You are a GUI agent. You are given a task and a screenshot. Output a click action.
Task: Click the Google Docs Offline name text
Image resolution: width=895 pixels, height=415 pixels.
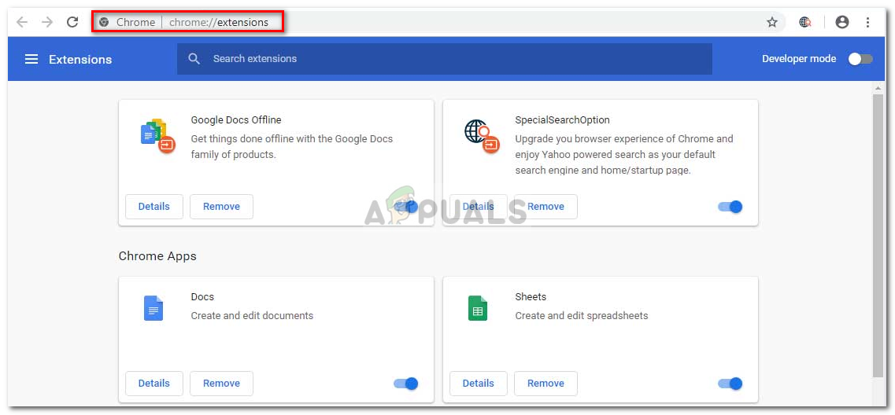[x=235, y=119]
